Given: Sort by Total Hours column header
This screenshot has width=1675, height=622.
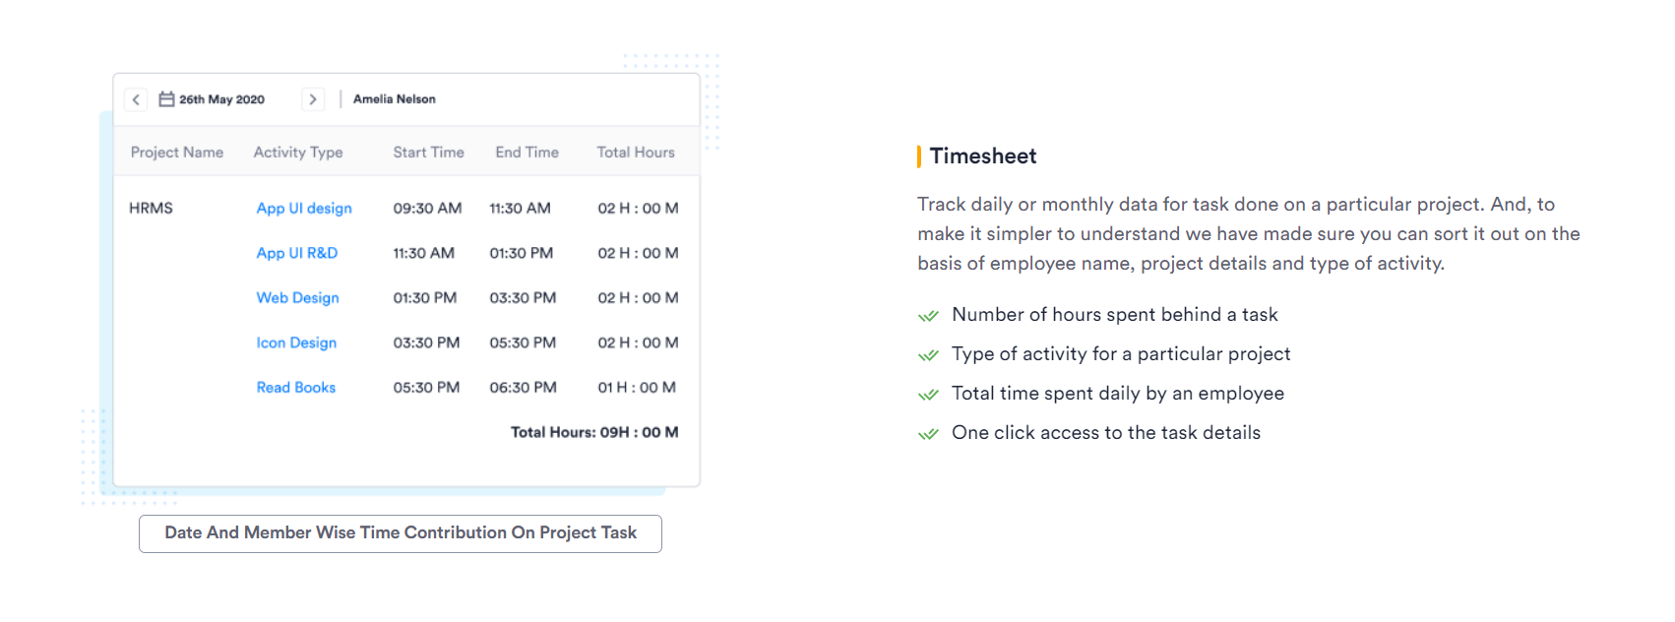Looking at the screenshot, I should click(x=636, y=153).
